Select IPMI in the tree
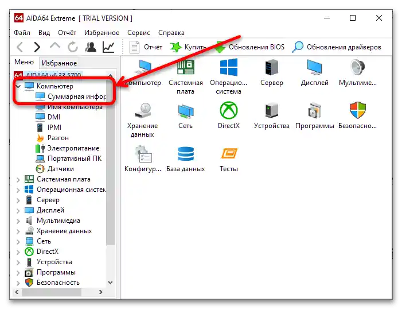 [48, 128]
